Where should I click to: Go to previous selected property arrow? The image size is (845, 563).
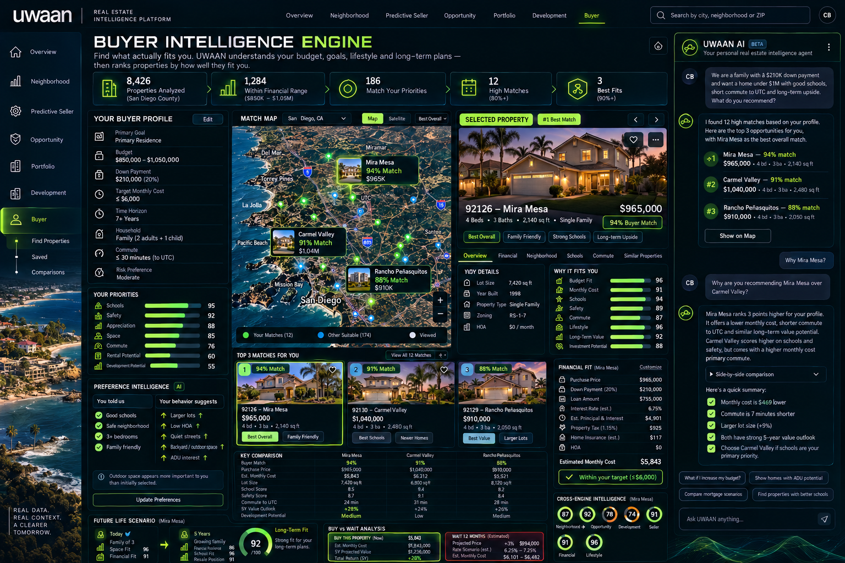[x=635, y=119]
